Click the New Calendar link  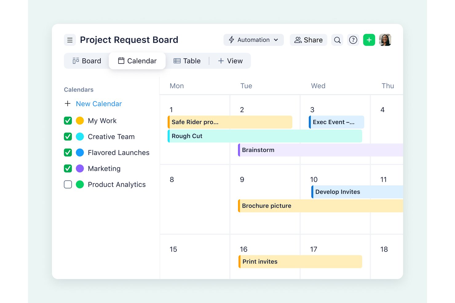tap(99, 104)
